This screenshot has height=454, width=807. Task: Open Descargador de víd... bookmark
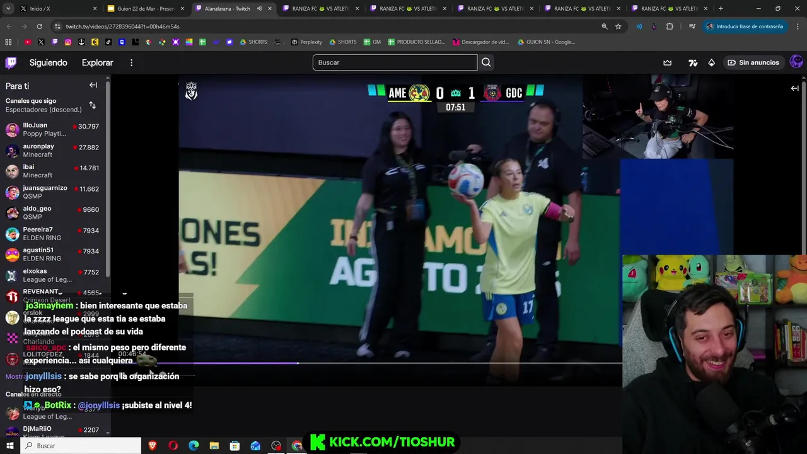click(x=480, y=42)
